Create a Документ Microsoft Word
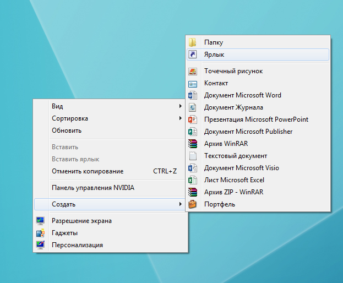The image size is (343, 283). coord(258,95)
